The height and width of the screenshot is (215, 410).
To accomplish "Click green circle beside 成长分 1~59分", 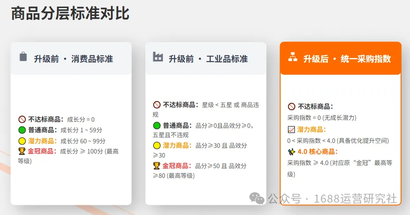I will tap(22, 130).
